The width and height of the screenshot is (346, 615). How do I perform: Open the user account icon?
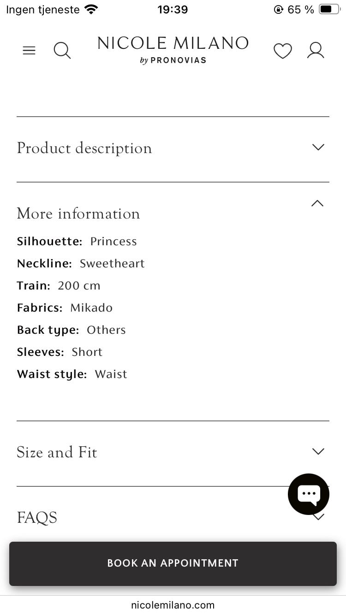pos(316,51)
